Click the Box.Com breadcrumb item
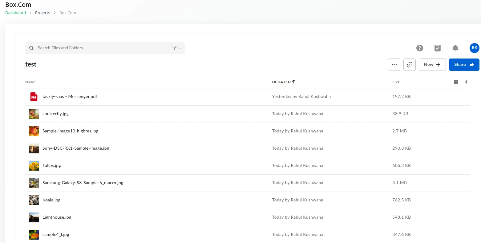Screen dimensions: 481x243 [68, 13]
